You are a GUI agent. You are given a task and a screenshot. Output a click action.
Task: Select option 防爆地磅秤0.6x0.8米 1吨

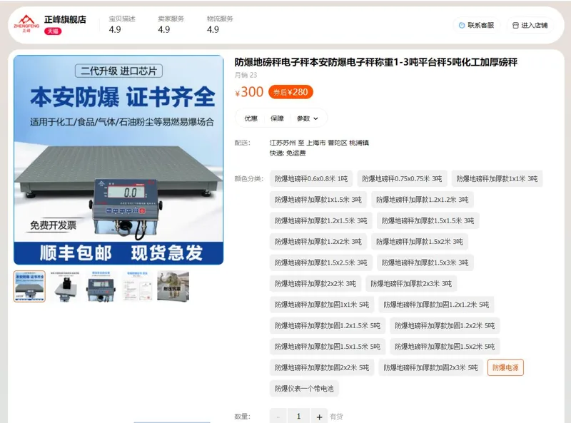point(311,179)
